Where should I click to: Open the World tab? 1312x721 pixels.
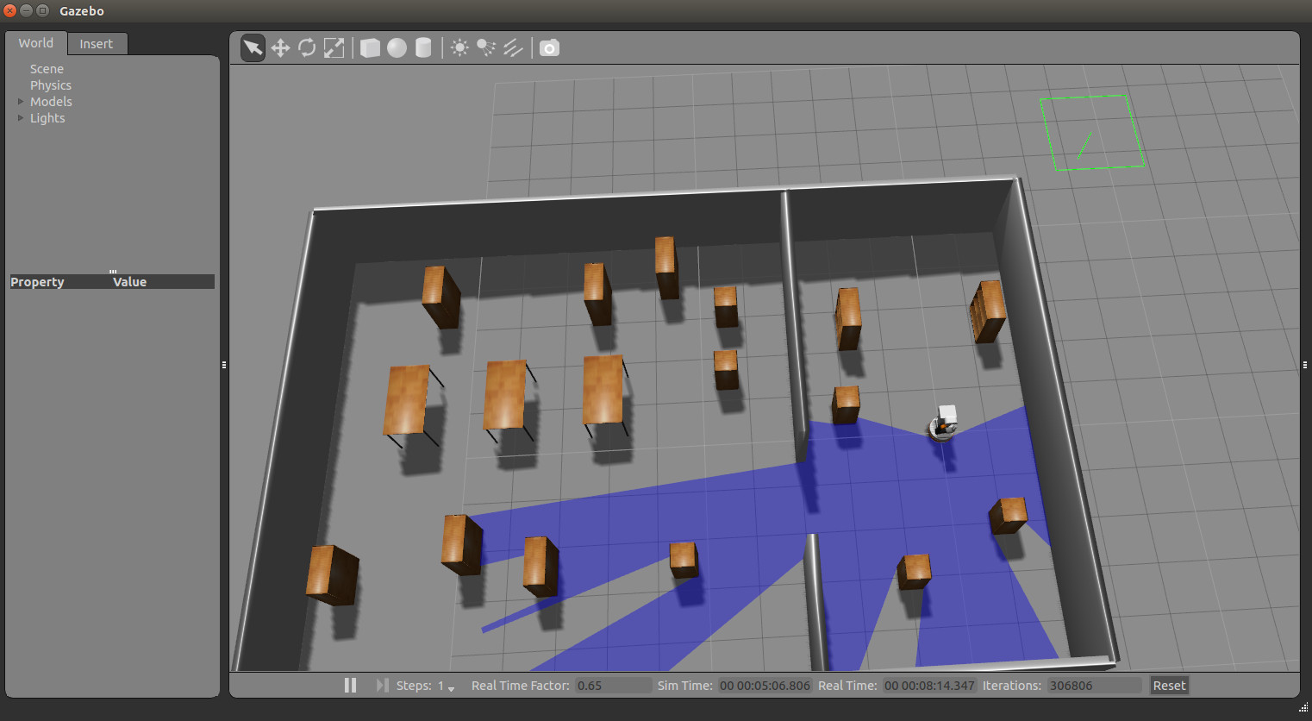click(35, 43)
